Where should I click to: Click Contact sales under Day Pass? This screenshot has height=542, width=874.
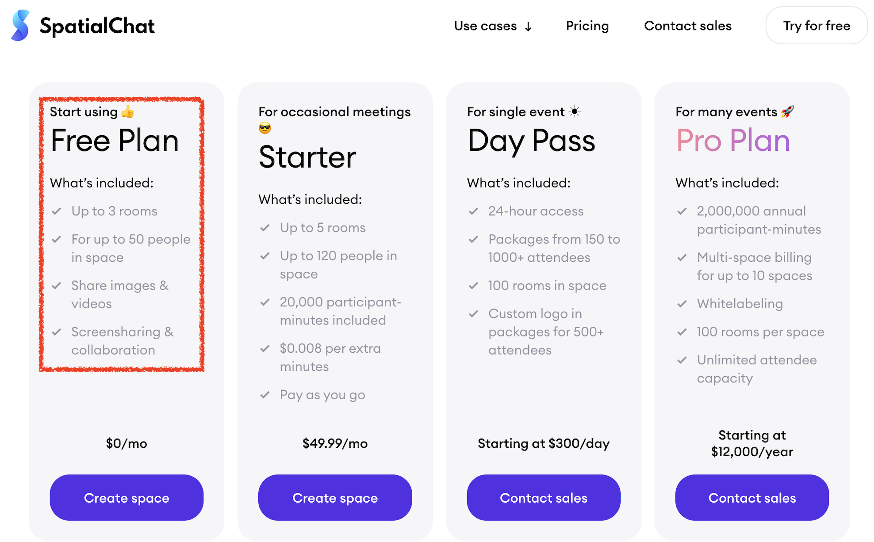(544, 498)
